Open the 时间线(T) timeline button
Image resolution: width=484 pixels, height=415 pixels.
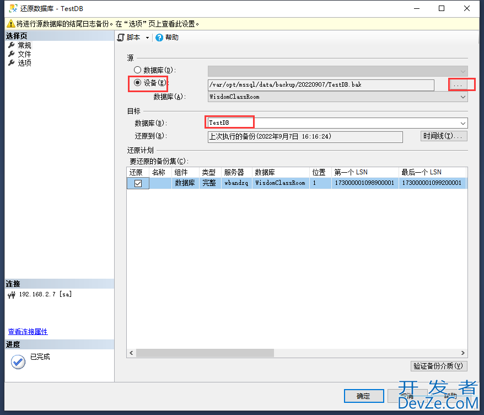[x=444, y=136]
